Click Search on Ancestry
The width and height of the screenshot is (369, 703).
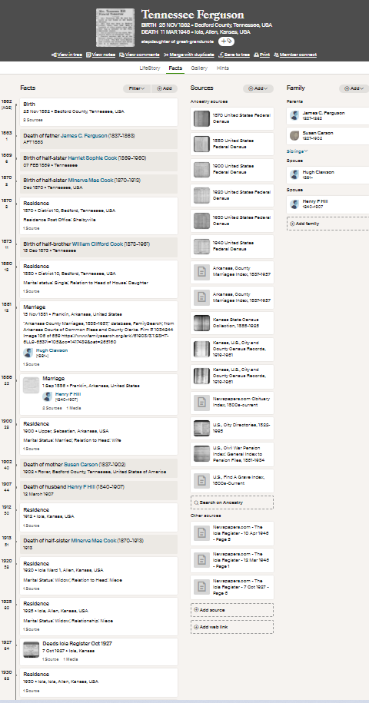pyautogui.click(x=232, y=502)
